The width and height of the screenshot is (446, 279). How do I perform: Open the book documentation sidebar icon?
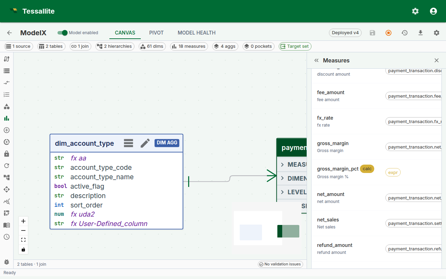tap(6, 225)
